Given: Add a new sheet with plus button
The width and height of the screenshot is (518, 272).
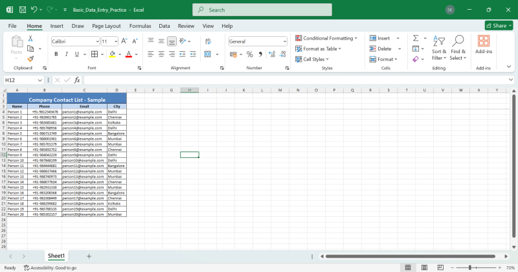Looking at the screenshot, I should pos(89,256).
